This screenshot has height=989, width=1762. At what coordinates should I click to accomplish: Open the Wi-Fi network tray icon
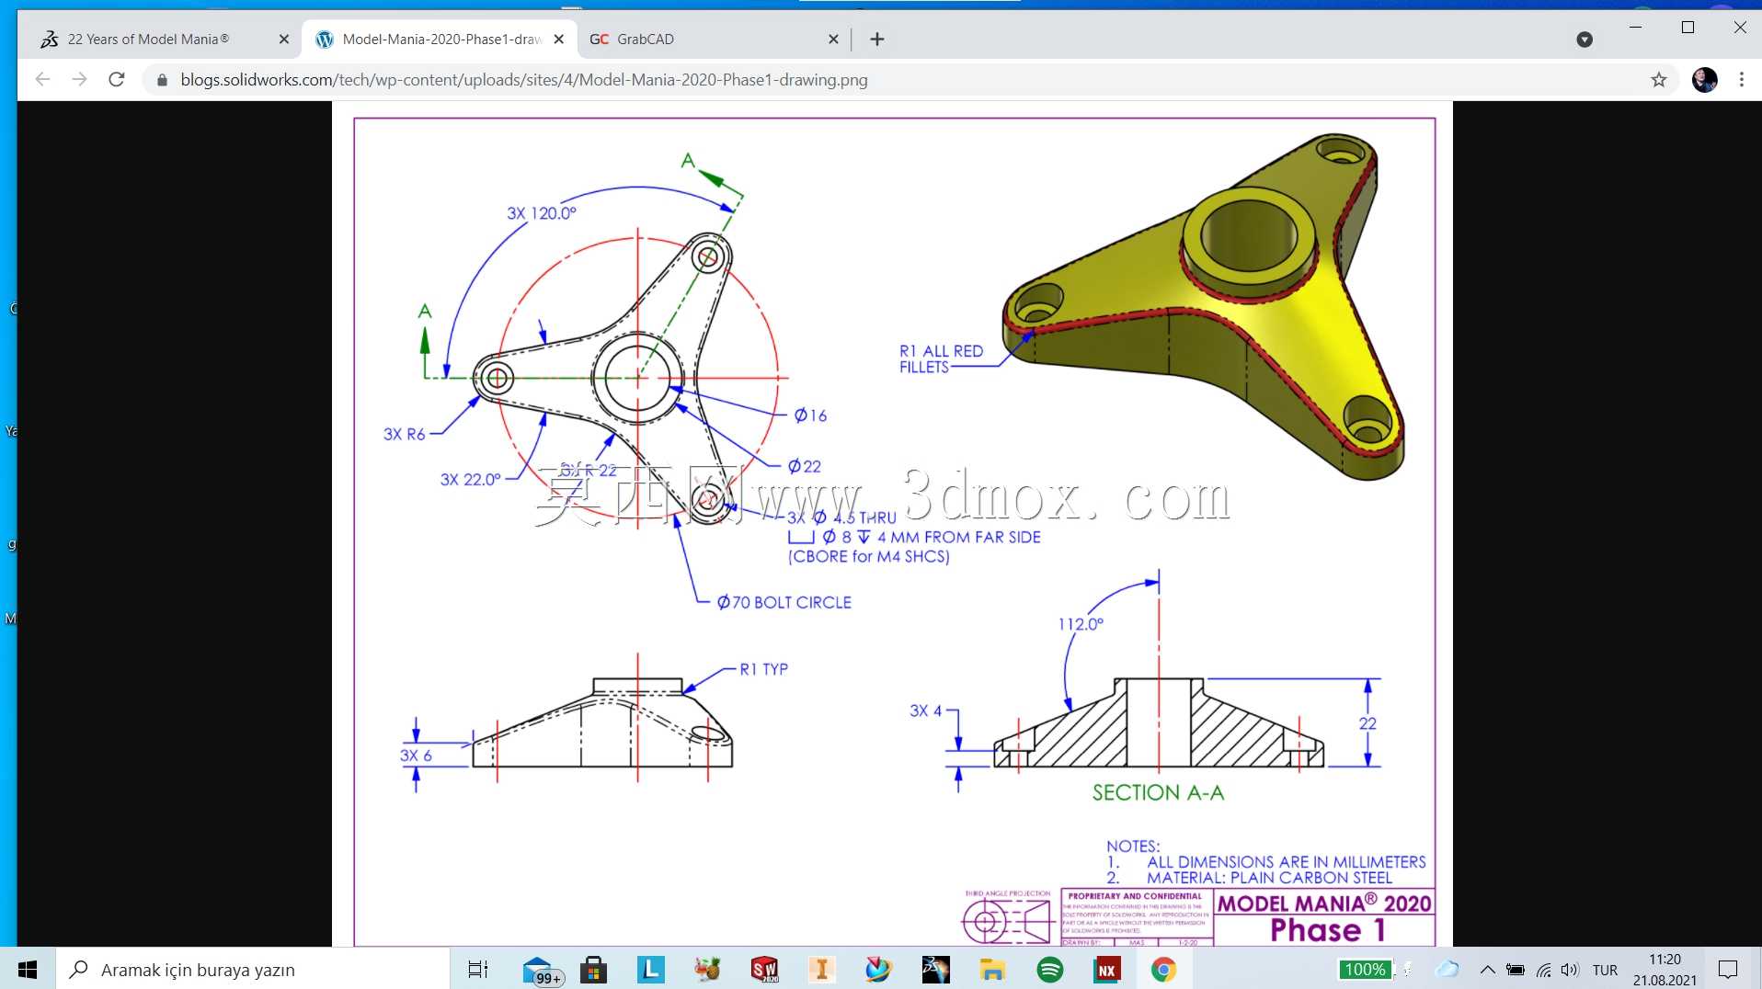pyautogui.click(x=1544, y=969)
